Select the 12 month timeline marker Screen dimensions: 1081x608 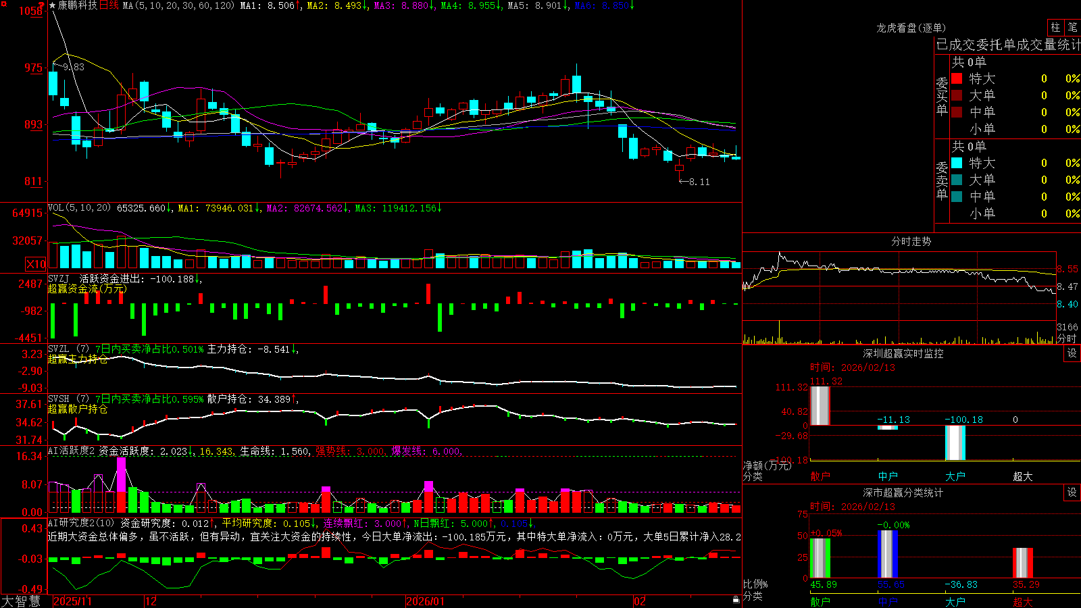coord(151,601)
